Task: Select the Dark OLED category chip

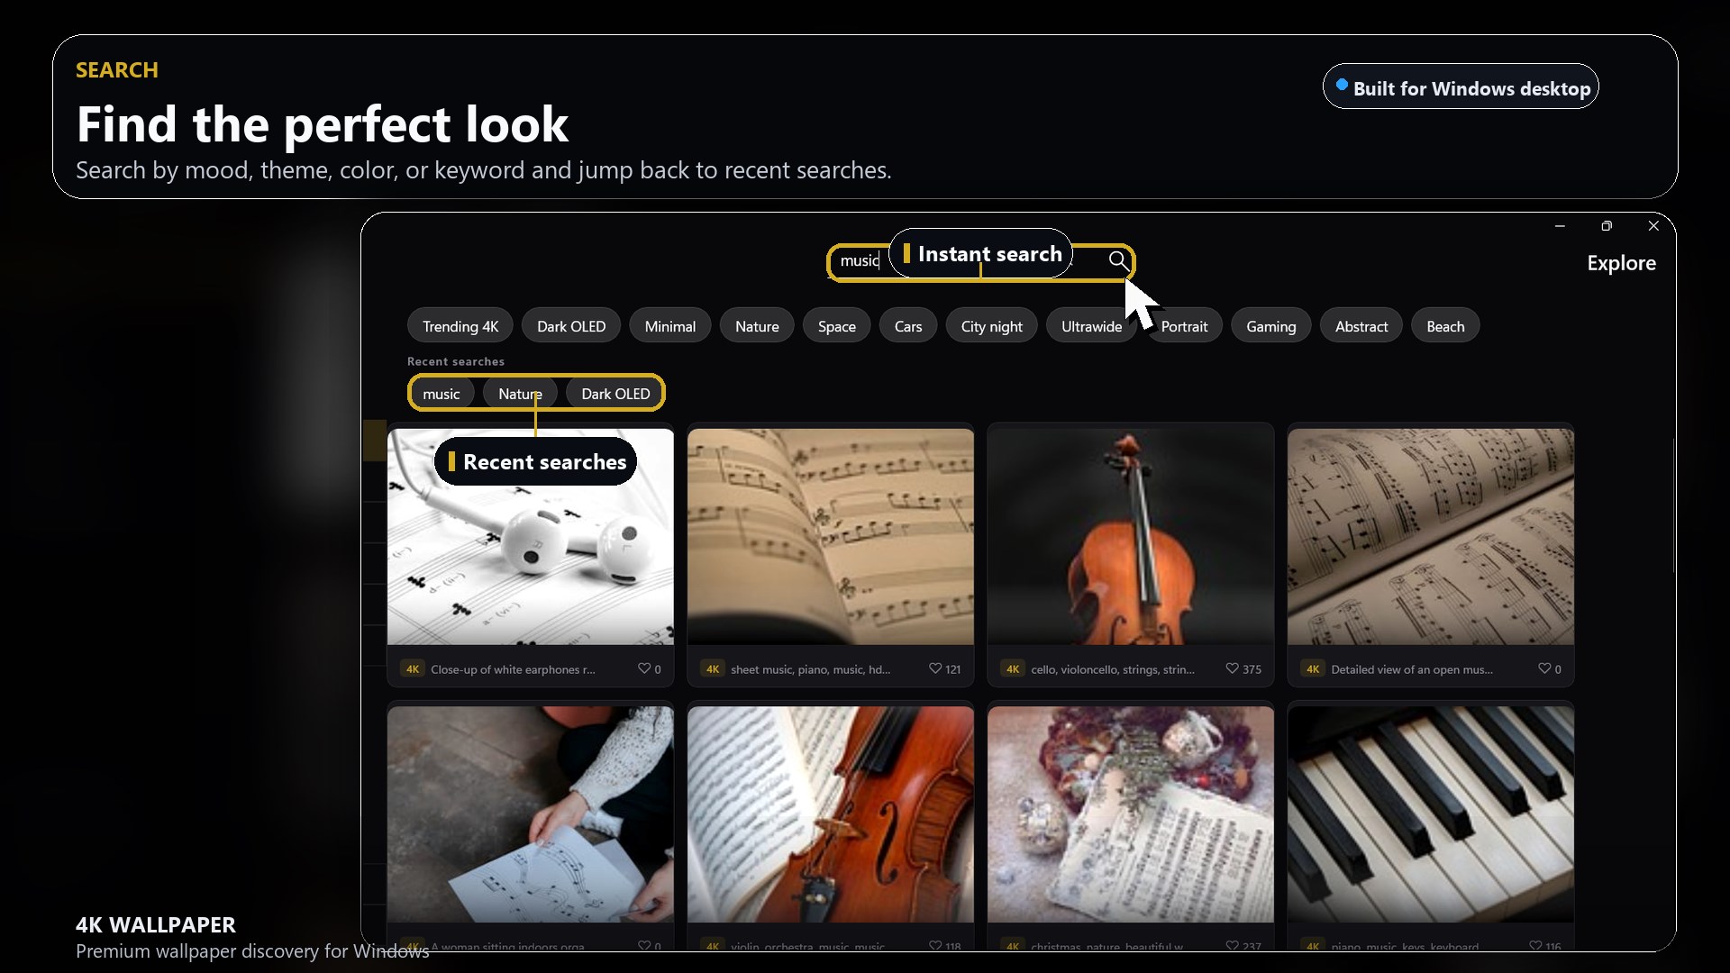Action: click(x=571, y=326)
